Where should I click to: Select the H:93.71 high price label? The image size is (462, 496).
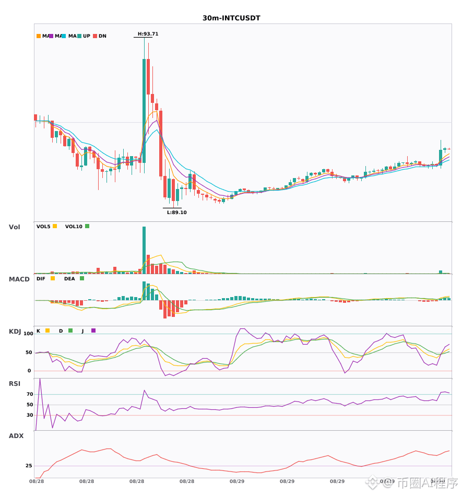148,34
